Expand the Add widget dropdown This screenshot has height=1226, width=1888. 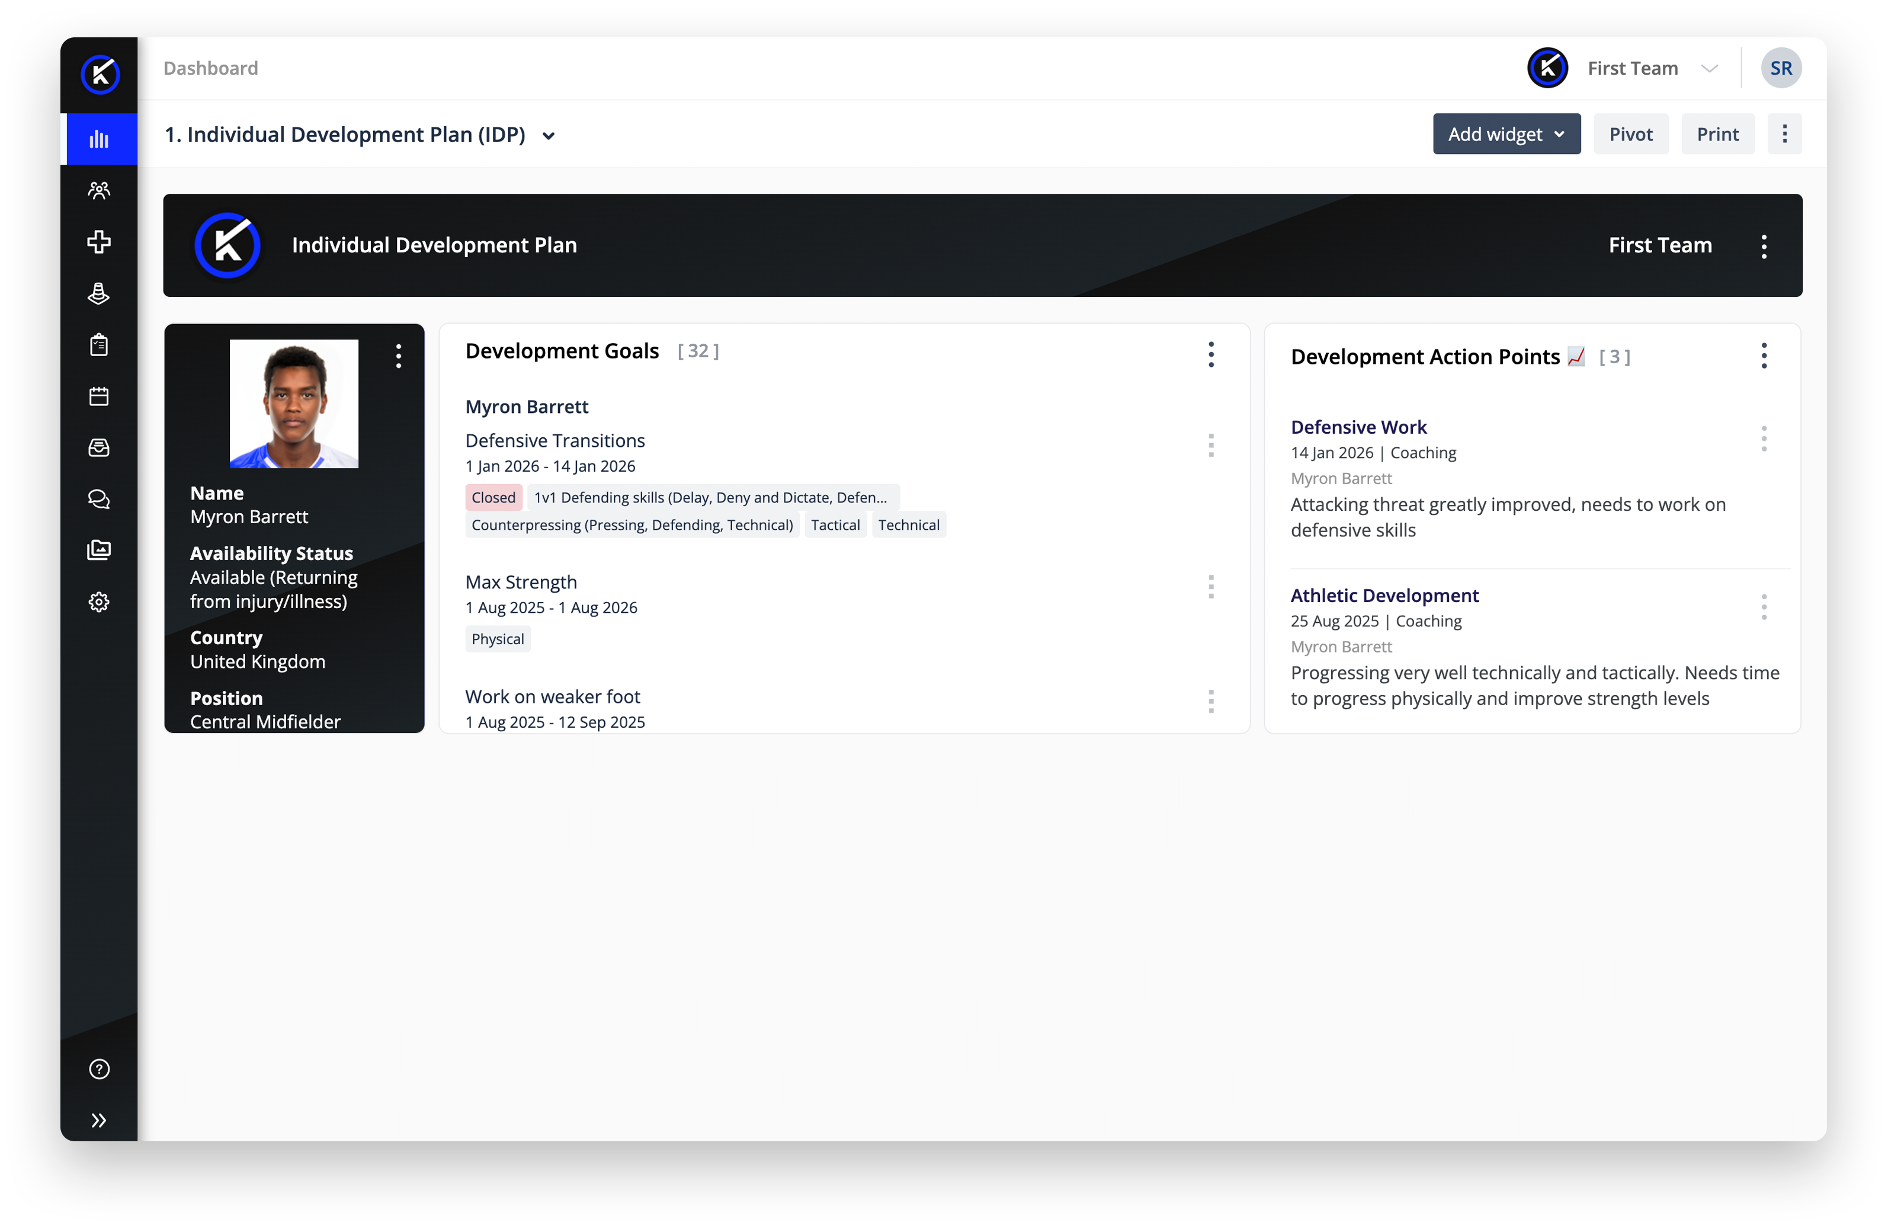[1506, 134]
